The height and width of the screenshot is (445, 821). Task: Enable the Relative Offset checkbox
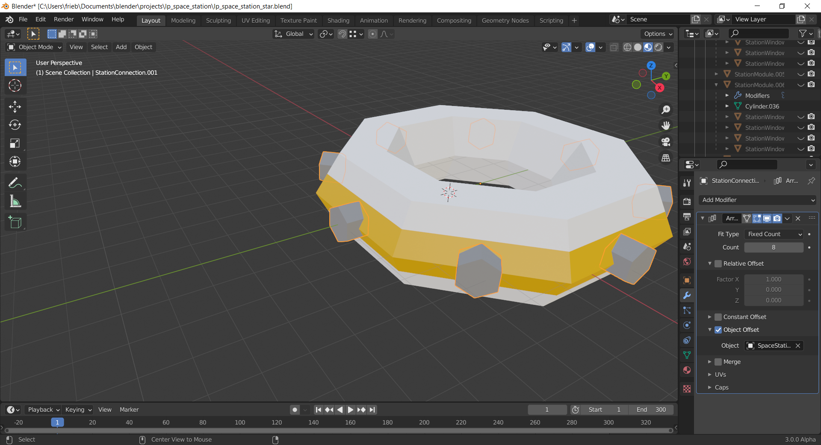pyautogui.click(x=718, y=263)
